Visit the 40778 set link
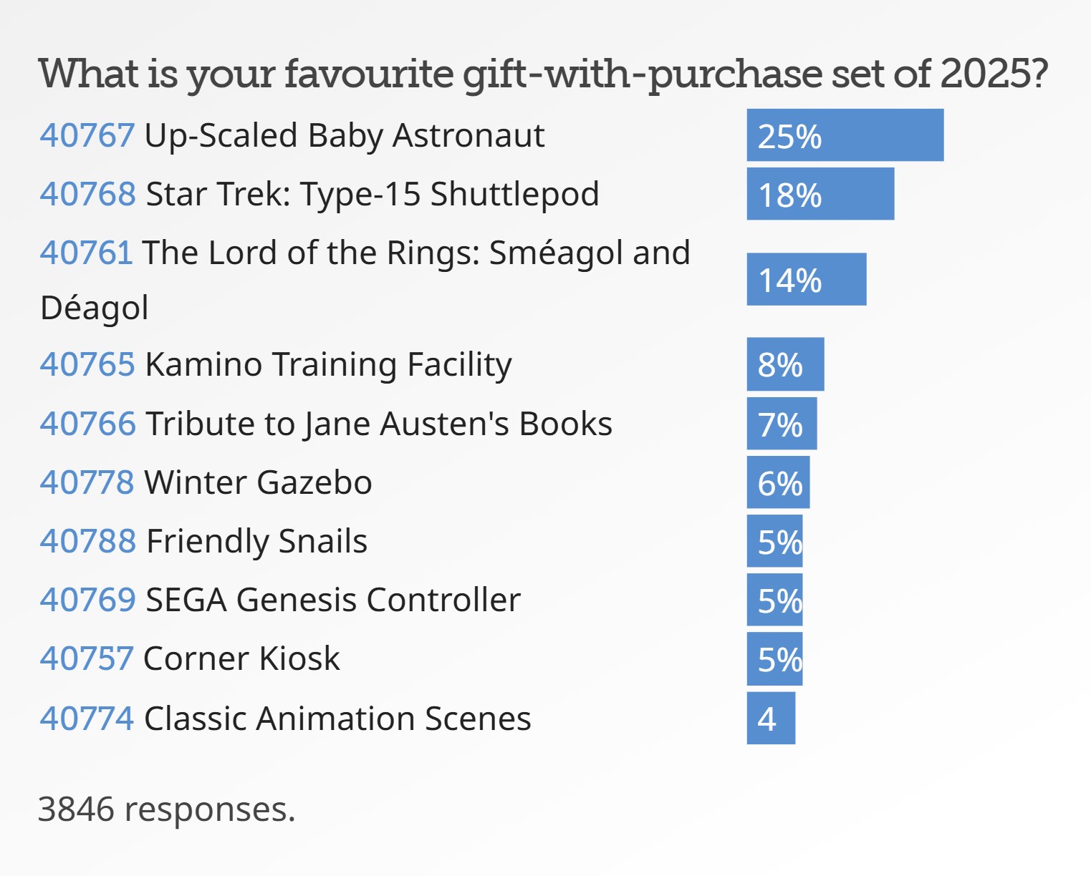This screenshot has width=1091, height=876. [87, 482]
